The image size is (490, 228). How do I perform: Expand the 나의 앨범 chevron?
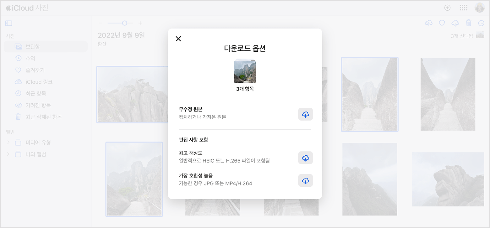[x=8, y=154]
